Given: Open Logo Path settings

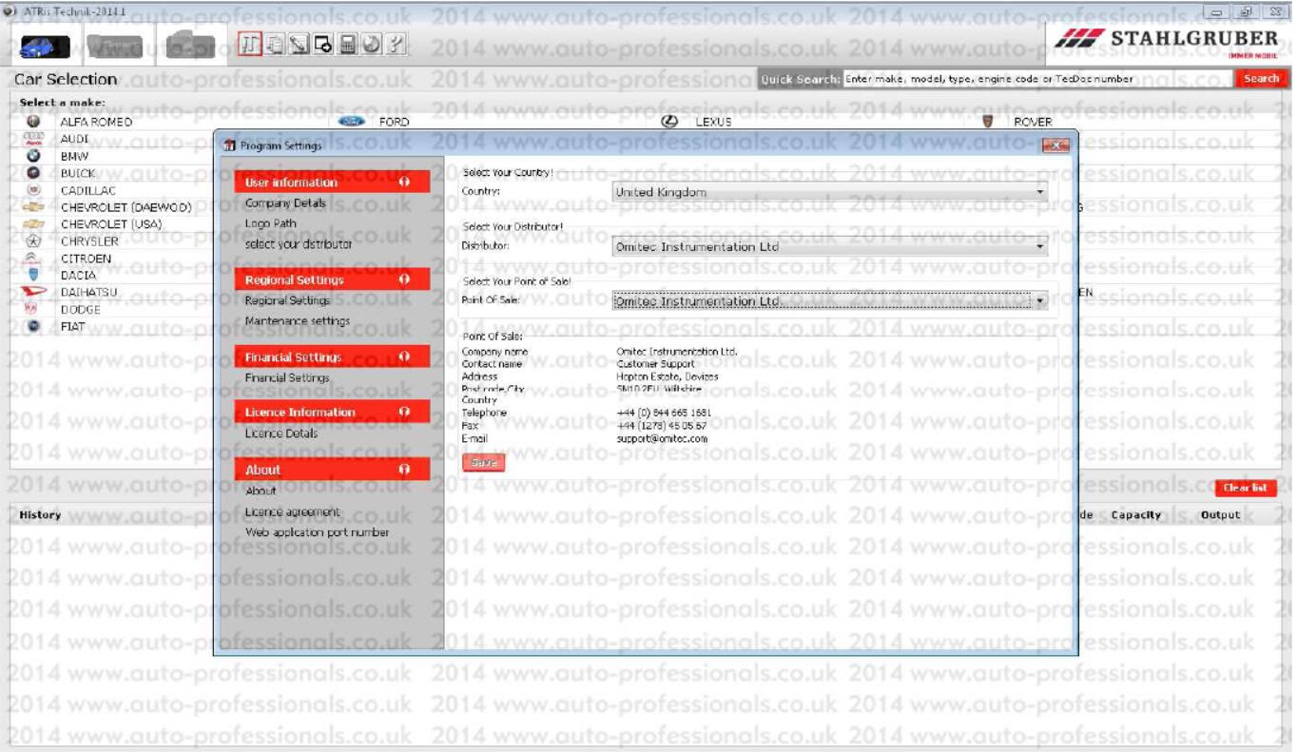Looking at the screenshot, I should coord(271,223).
